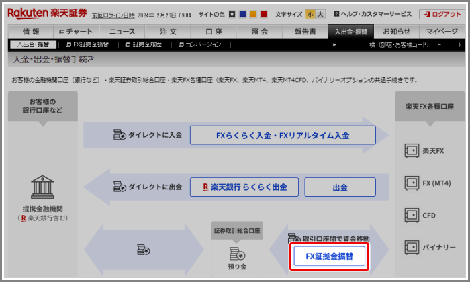
Task: Click coin icon beside ダイレクトに出金
Action: [120, 187]
